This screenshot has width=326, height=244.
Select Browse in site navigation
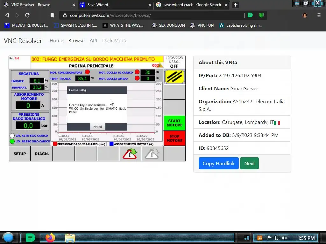coord(76,40)
